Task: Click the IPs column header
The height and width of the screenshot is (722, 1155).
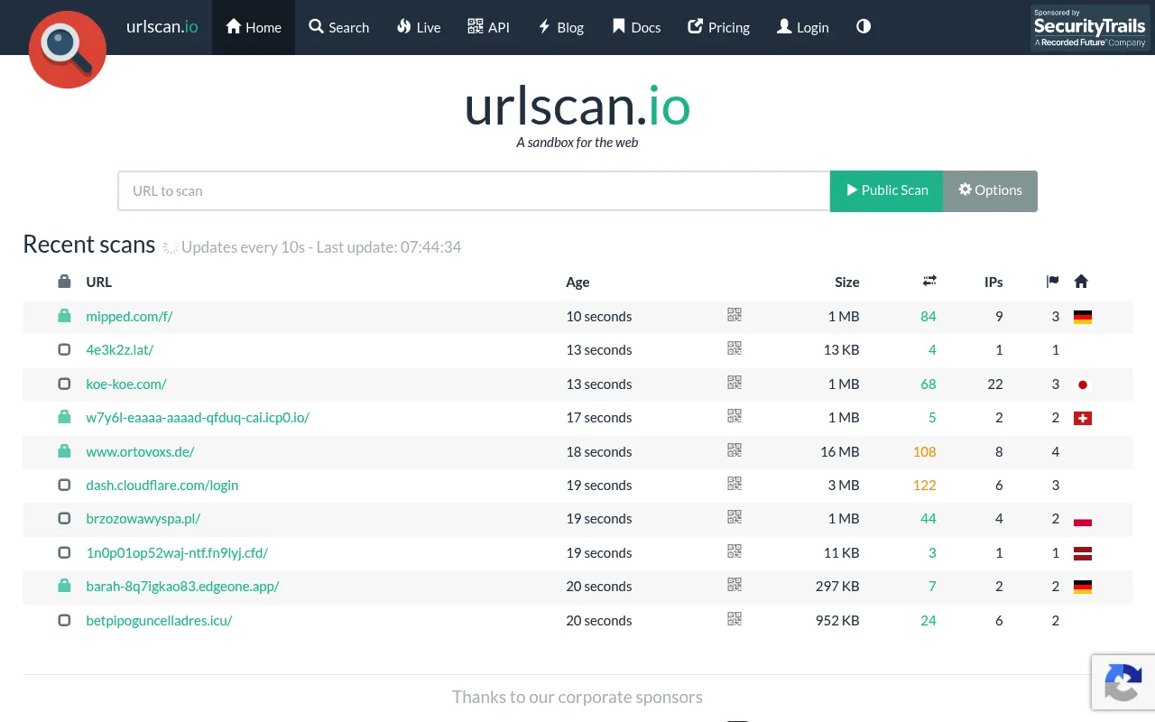Action: tap(993, 282)
